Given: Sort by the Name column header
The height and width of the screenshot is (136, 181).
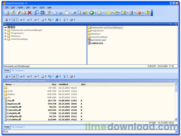Looking at the screenshot, I should (23, 84).
